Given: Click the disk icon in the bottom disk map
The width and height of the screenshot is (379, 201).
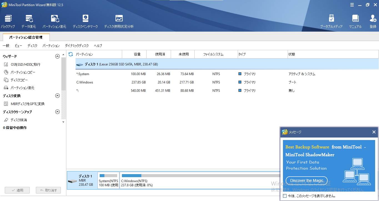Looking at the screenshot, I should coord(72,181).
